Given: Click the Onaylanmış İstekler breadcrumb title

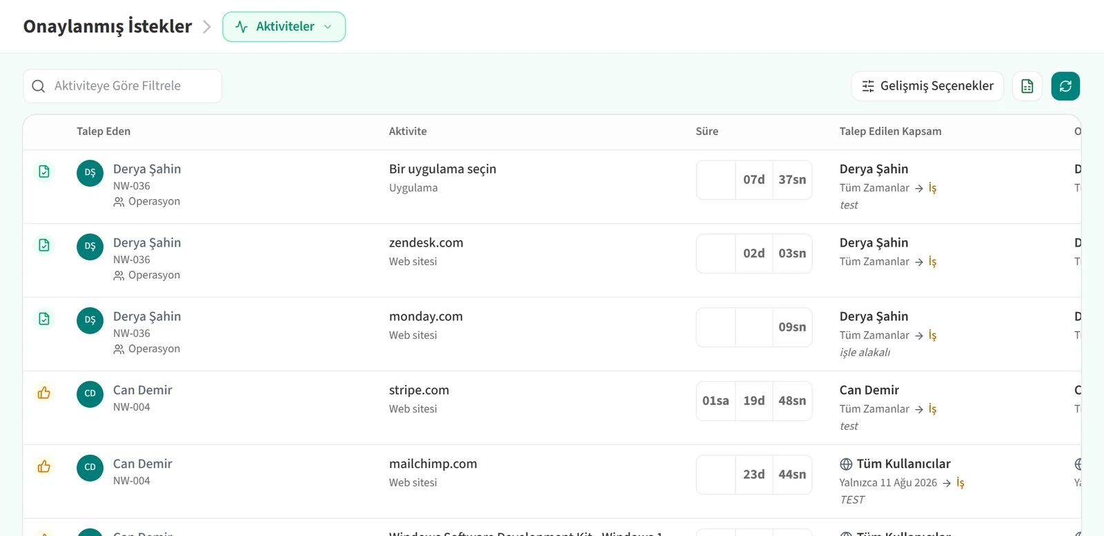Looking at the screenshot, I should 108,27.
